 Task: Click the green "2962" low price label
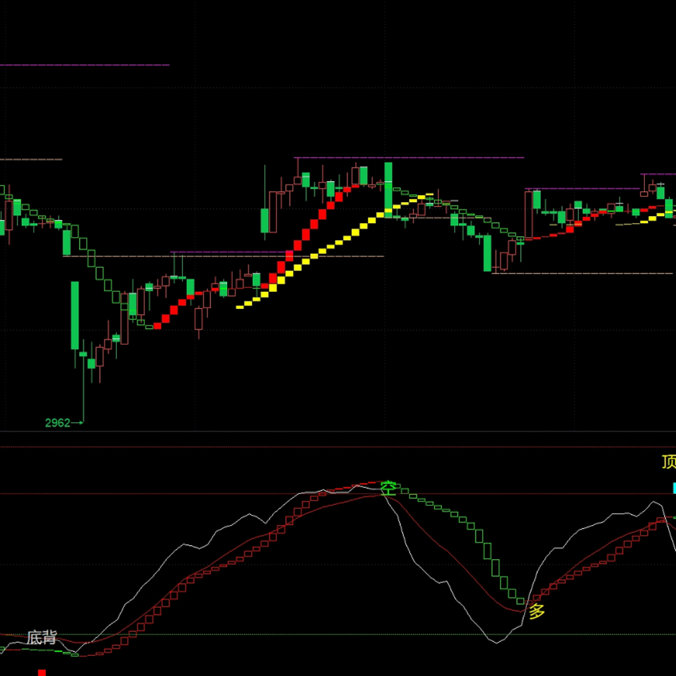[x=57, y=423]
